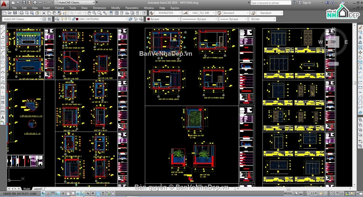
Task: Toggle layer on/off light bulb
Action: [62, 19]
